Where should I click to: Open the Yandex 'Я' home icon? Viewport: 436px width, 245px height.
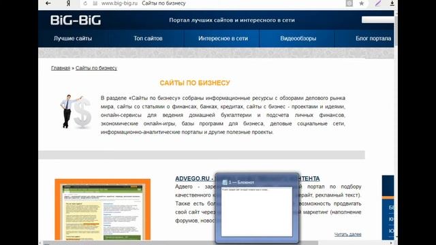pyautogui.click(x=68, y=3)
